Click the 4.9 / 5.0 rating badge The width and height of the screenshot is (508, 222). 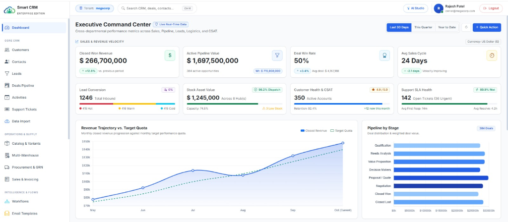click(x=380, y=90)
